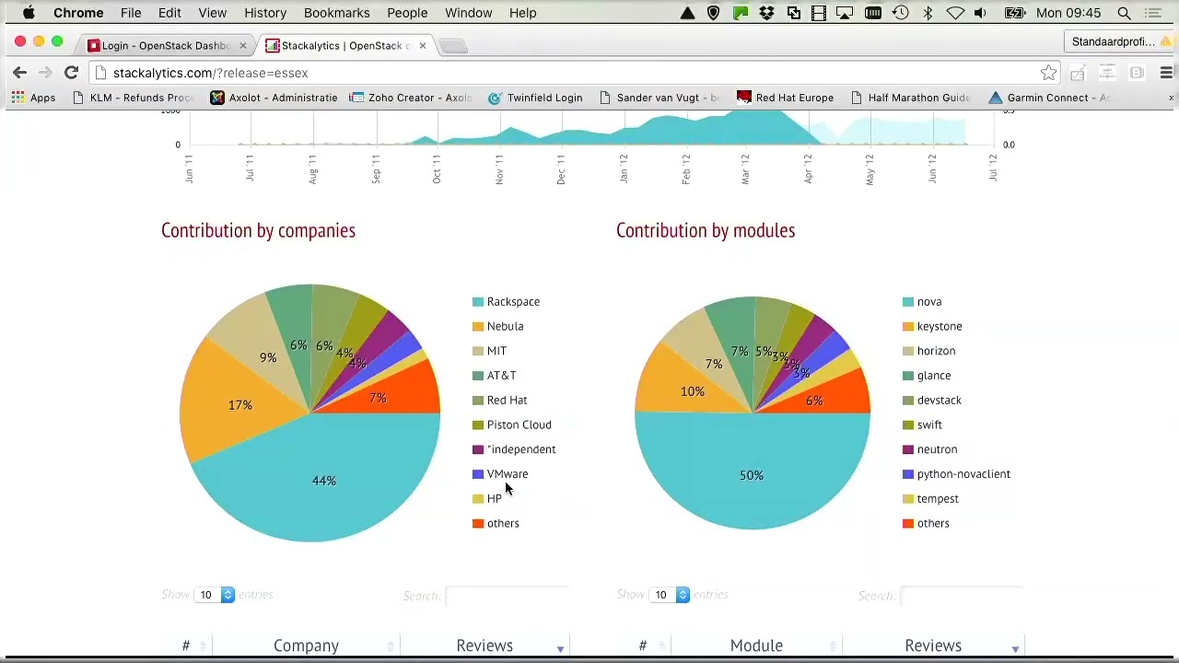Sort the modules table by # column
The image size is (1179, 663).
click(x=643, y=646)
